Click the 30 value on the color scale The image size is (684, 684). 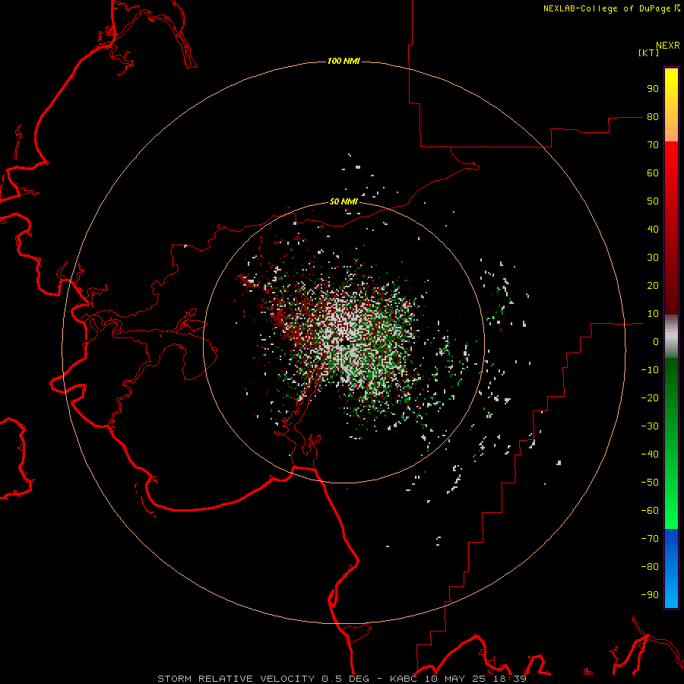(653, 258)
